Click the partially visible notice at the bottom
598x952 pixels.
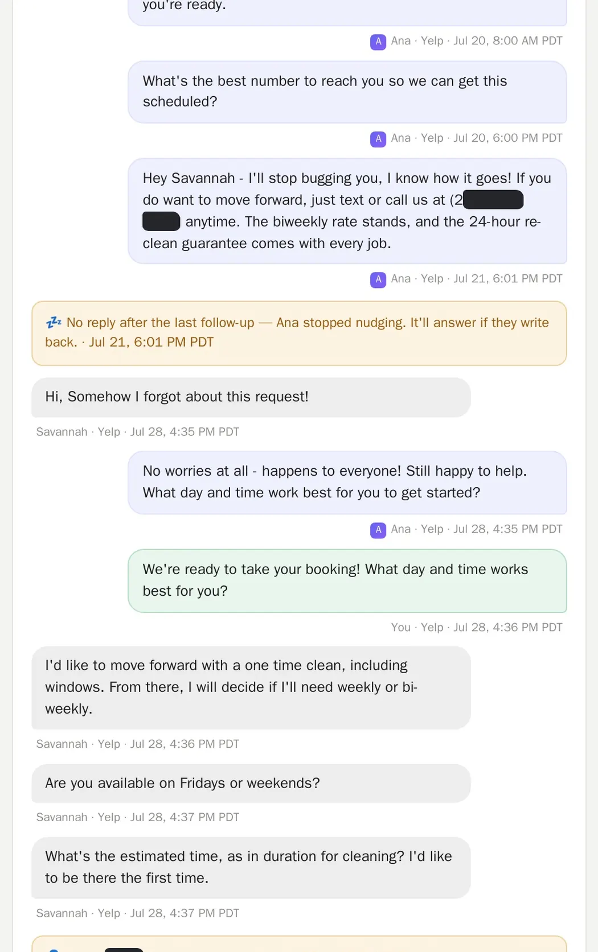click(x=299, y=944)
